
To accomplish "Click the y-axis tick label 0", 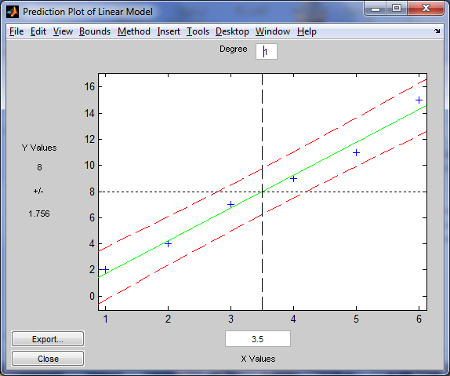I will coord(92,296).
